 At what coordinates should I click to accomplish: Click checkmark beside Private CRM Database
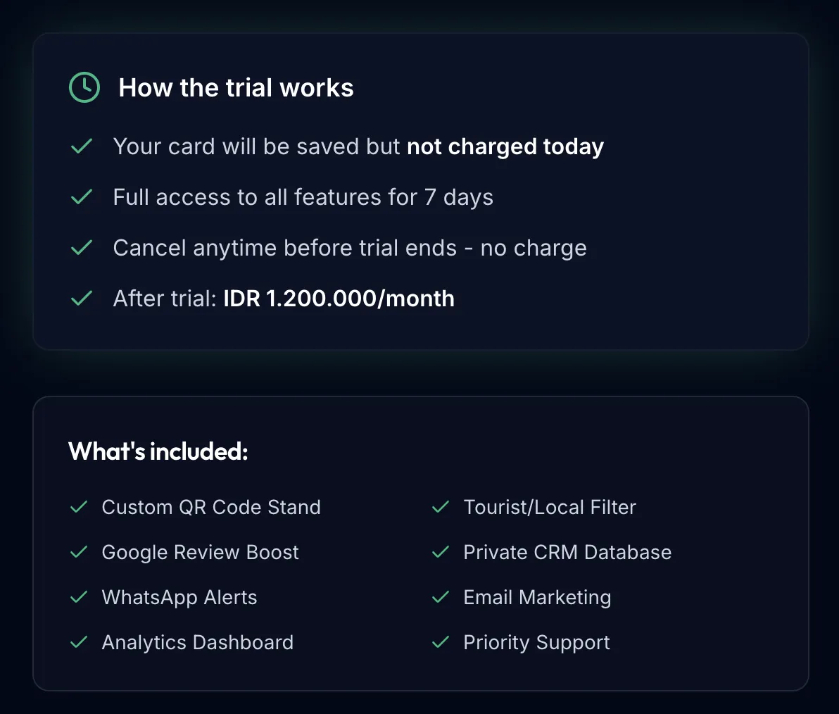coord(441,552)
